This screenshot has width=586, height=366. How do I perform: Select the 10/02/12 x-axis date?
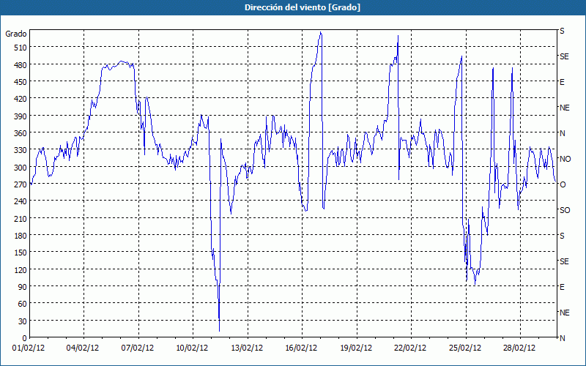192,348
